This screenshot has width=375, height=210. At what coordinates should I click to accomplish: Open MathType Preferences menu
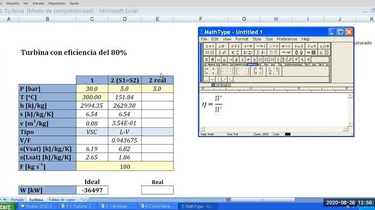[x=287, y=39]
